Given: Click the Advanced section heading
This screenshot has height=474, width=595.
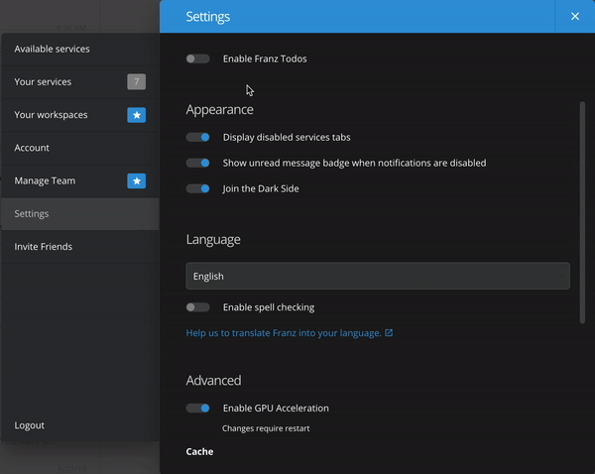Looking at the screenshot, I should tap(213, 380).
